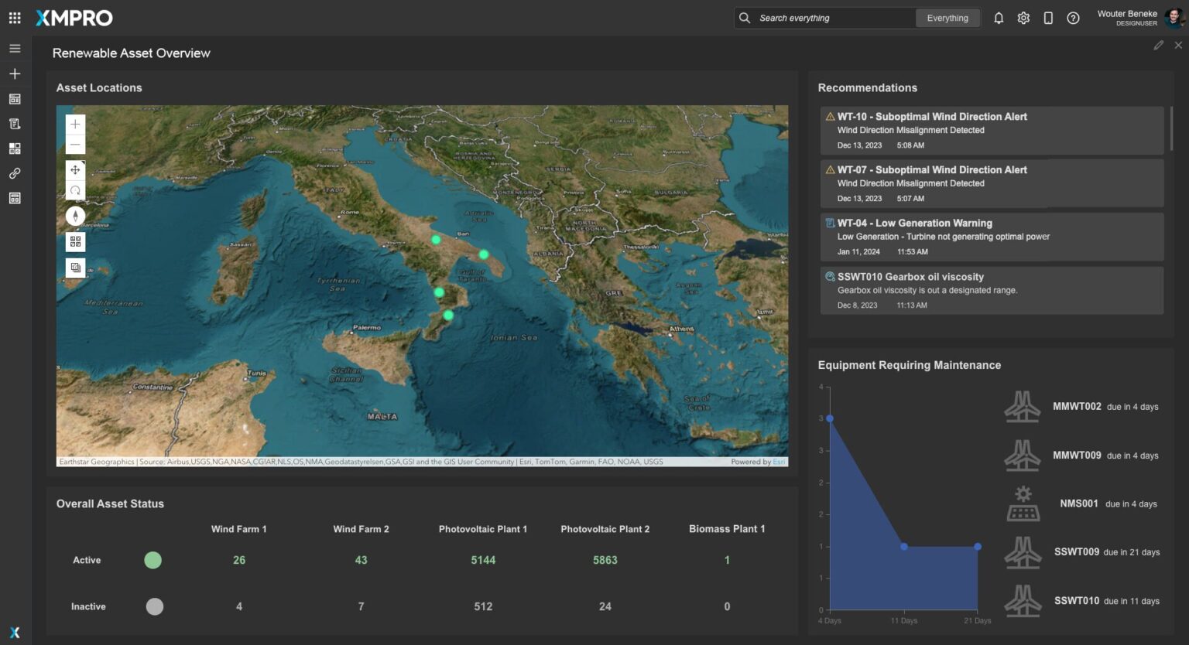The image size is (1189, 645).
Task: Click the 11 Days chart data point
Action: (x=904, y=547)
